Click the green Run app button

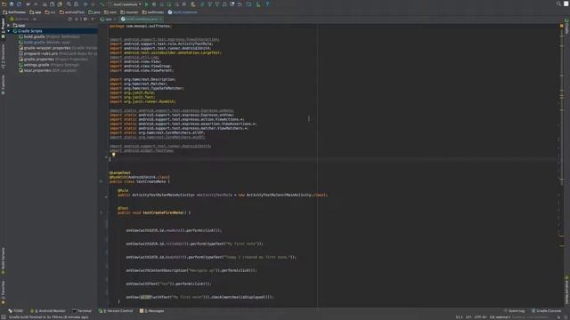click(x=147, y=4)
